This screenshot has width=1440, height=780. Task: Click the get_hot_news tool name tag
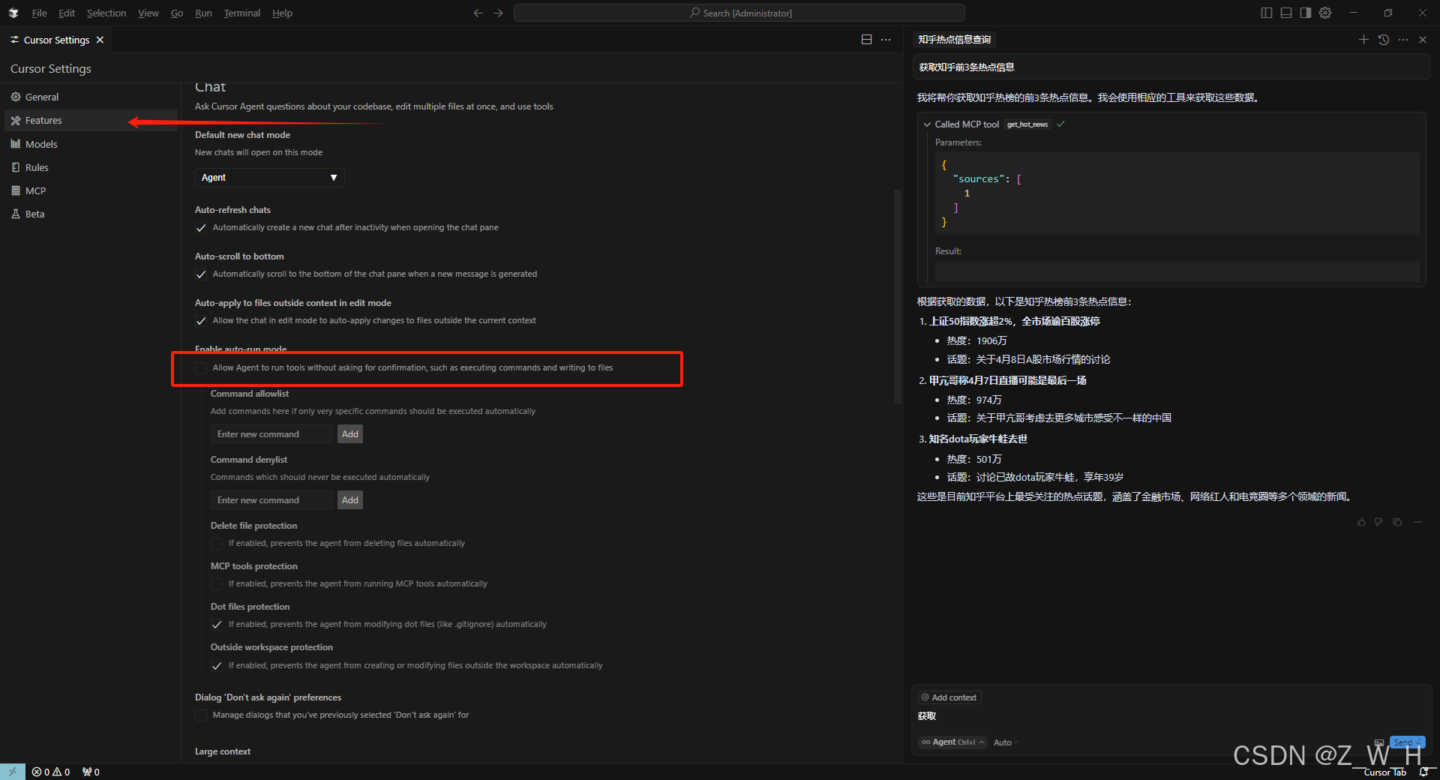pyautogui.click(x=1027, y=124)
